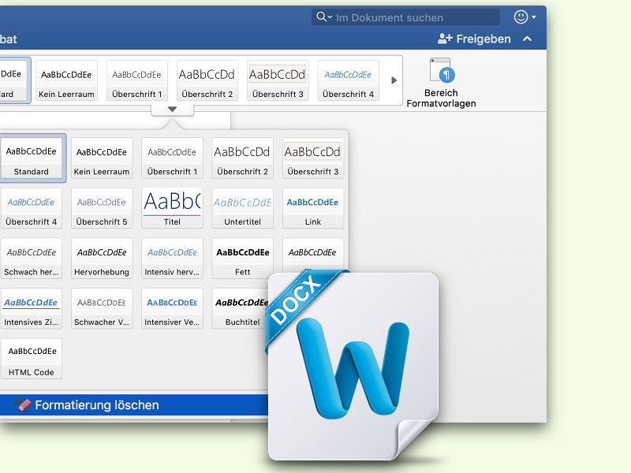Screen dimensions: 631x473
Task: Focus the 'Im Dokument suchen' search field
Action: tap(405, 17)
